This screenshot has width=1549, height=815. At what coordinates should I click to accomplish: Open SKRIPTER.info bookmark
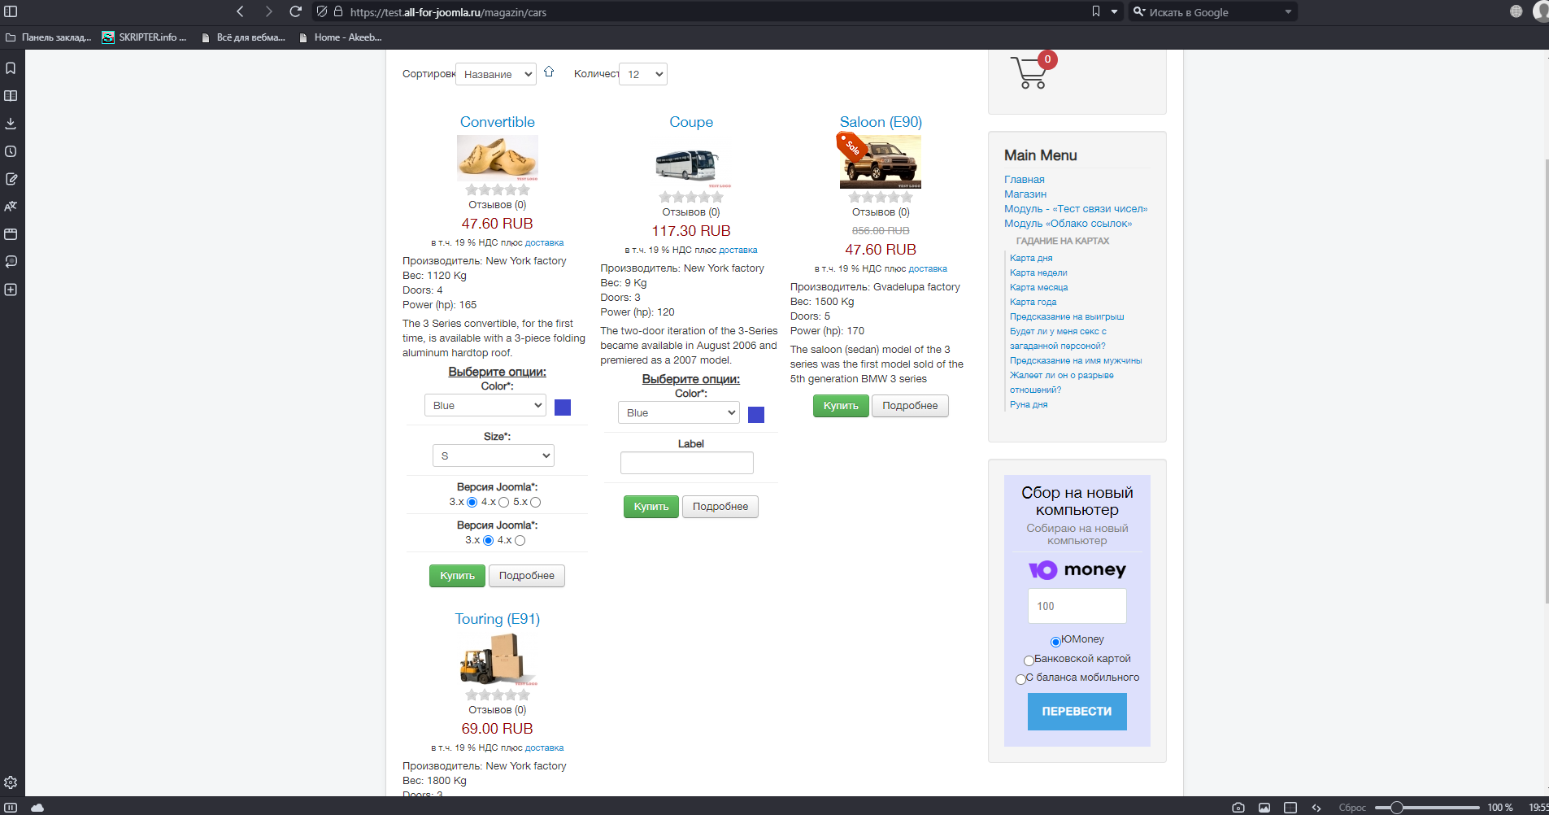[x=145, y=37]
